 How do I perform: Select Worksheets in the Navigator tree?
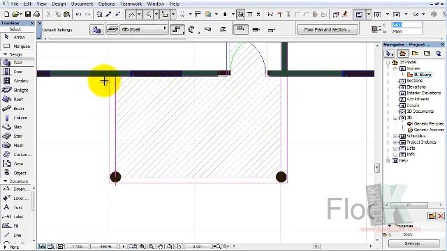pos(418,99)
